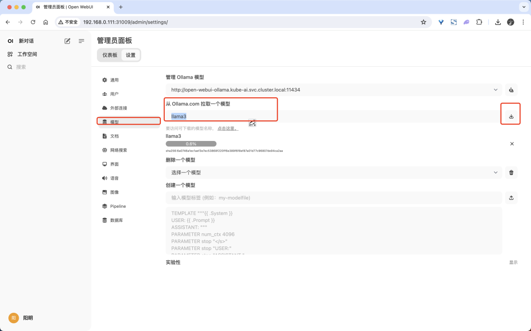Screen dimensions: 531x331
Task: Open the 阳明 user profile menu
Action: pyautogui.click(x=21, y=318)
